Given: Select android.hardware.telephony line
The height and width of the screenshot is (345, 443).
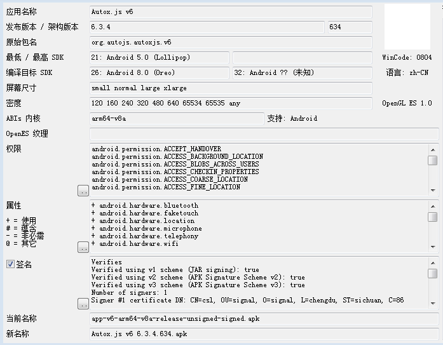Looking at the screenshot, I should tap(145, 236).
